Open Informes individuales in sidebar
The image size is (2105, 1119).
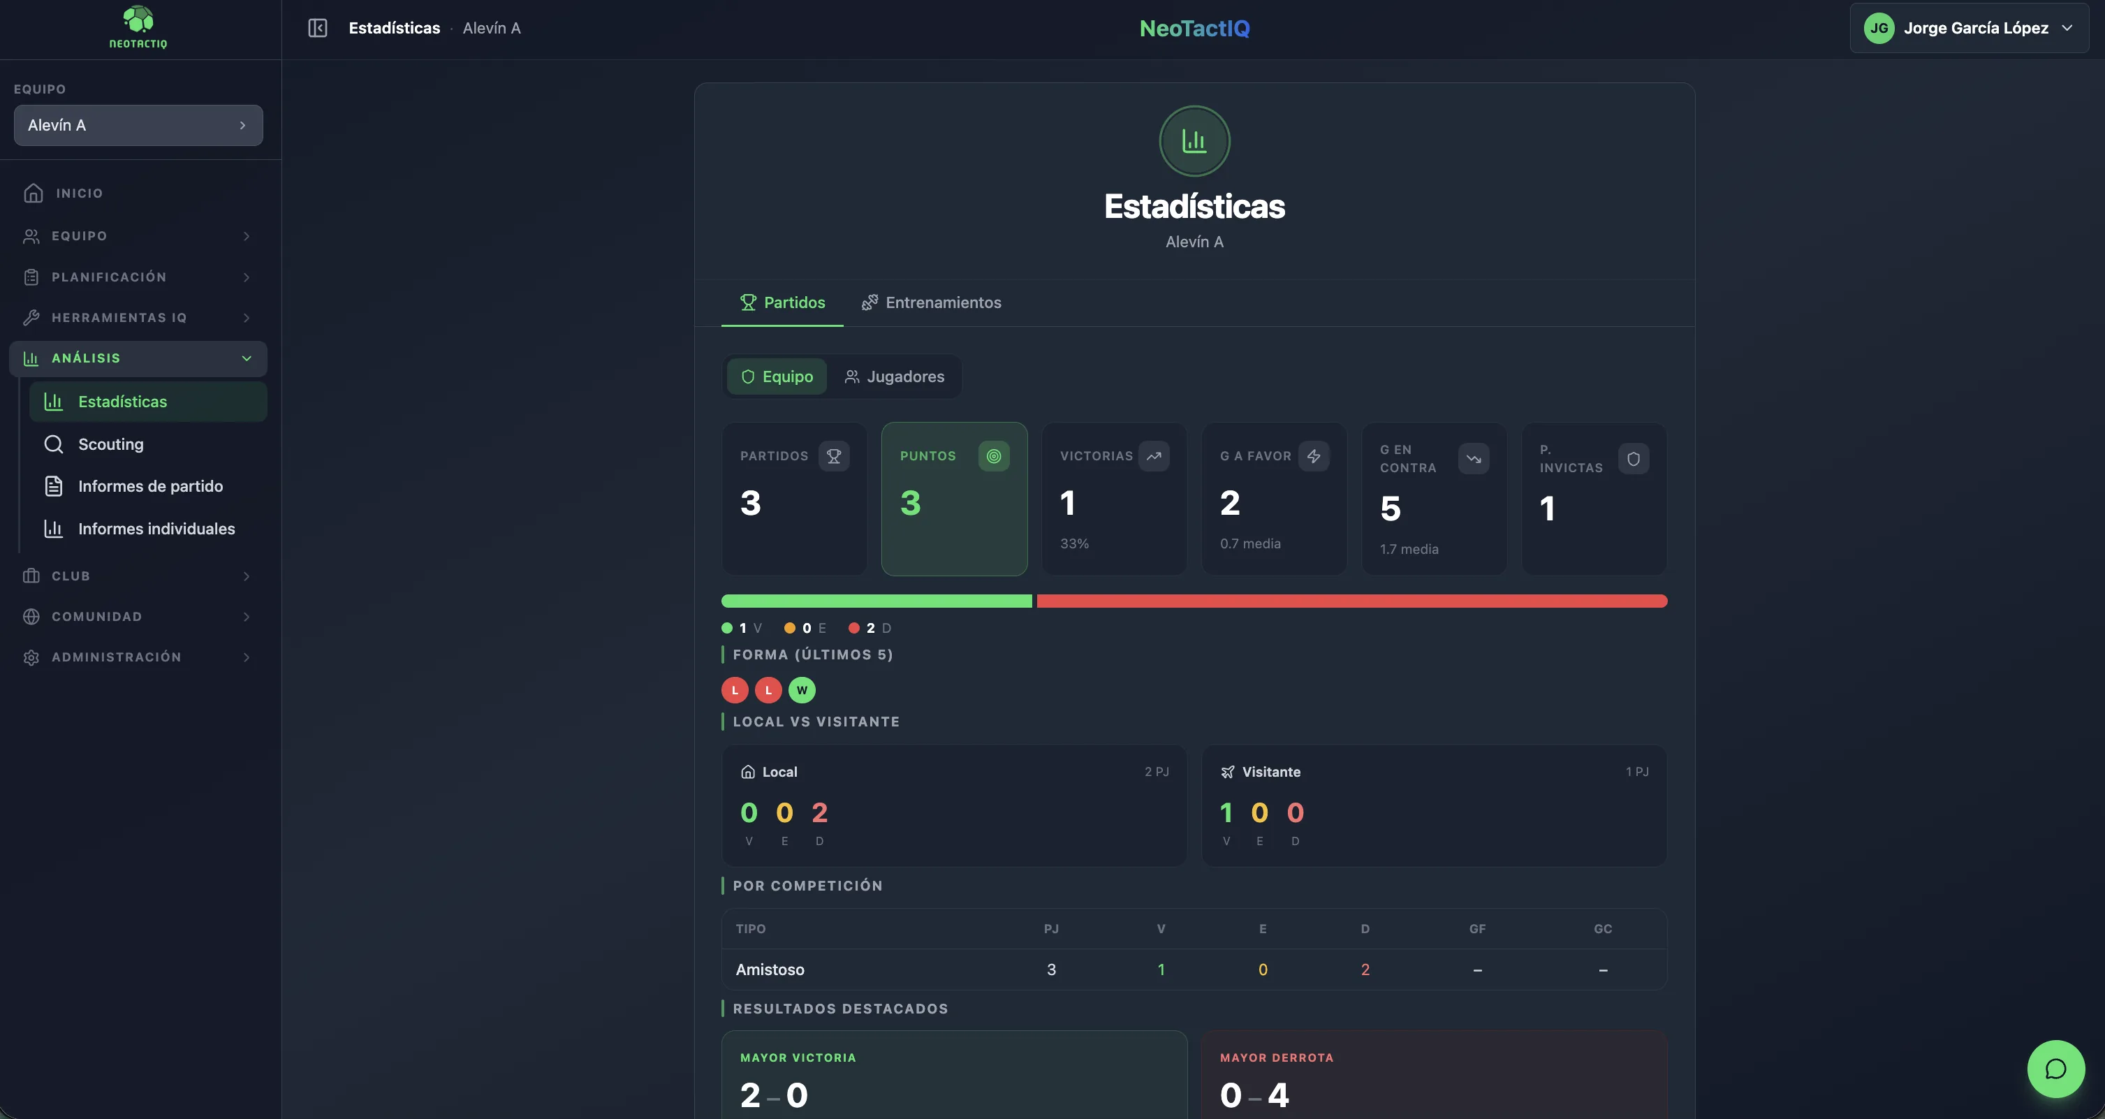(x=148, y=529)
